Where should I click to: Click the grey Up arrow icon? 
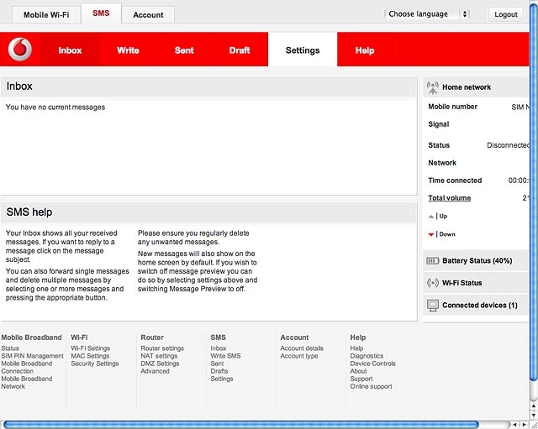(431, 217)
